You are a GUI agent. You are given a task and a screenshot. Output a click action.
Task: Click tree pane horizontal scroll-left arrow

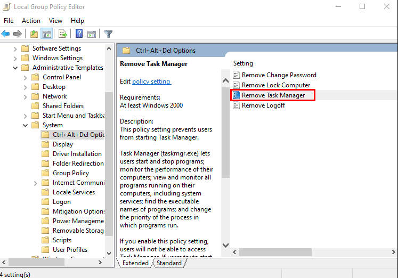(4, 262)
